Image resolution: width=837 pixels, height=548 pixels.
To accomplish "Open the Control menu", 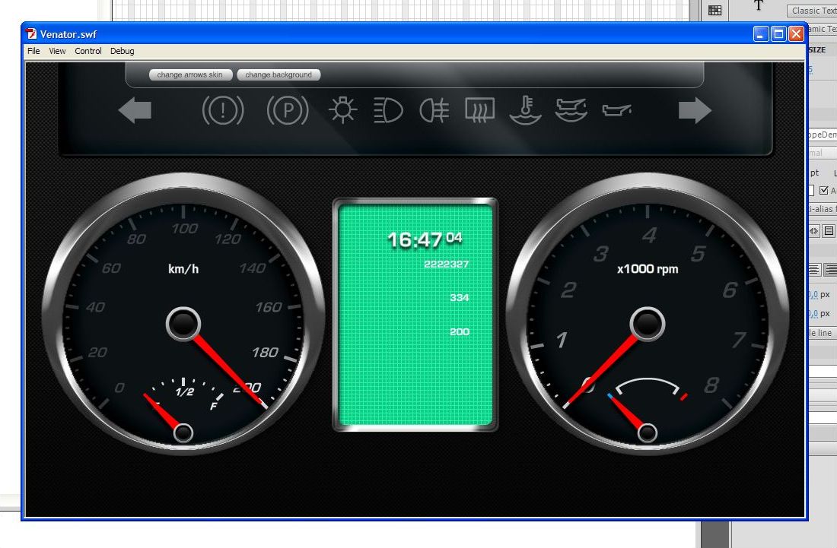I will (x=88, y=51).
